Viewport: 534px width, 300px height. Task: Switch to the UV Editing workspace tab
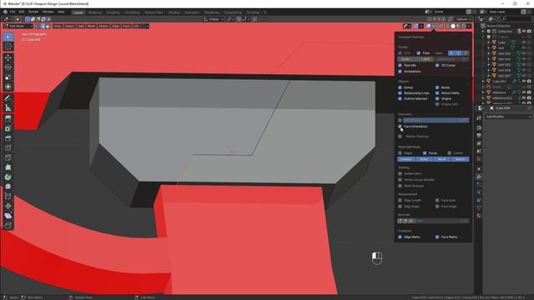(x=132, y=12)
